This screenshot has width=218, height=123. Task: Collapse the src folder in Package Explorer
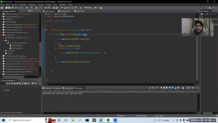coord(4,40)
